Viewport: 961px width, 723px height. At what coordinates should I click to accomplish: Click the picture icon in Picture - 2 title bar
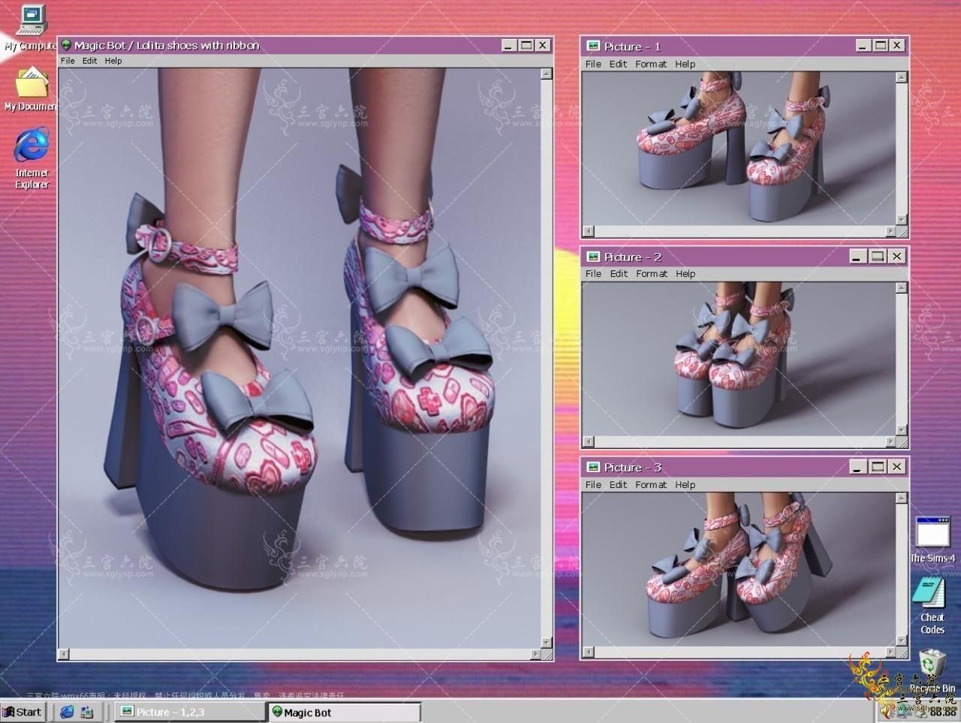(x=592, y=256)
